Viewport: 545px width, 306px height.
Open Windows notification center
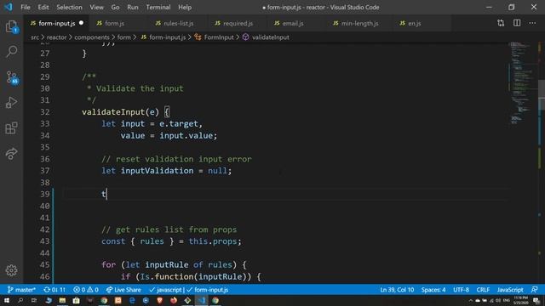point(536,300)
